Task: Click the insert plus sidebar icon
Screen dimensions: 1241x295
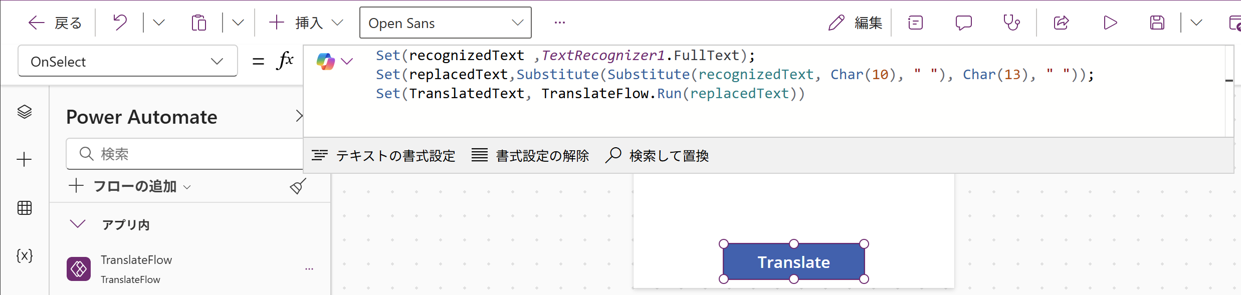Action: 24,160
